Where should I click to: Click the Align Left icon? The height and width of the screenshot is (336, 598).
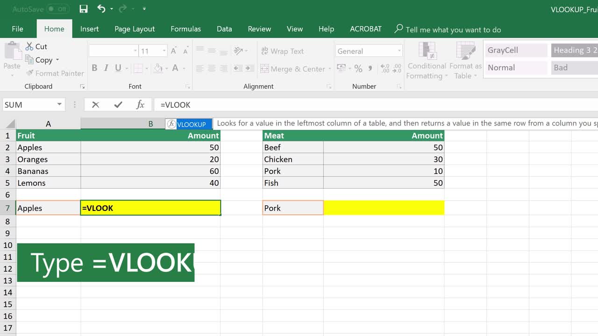(200, 69)
